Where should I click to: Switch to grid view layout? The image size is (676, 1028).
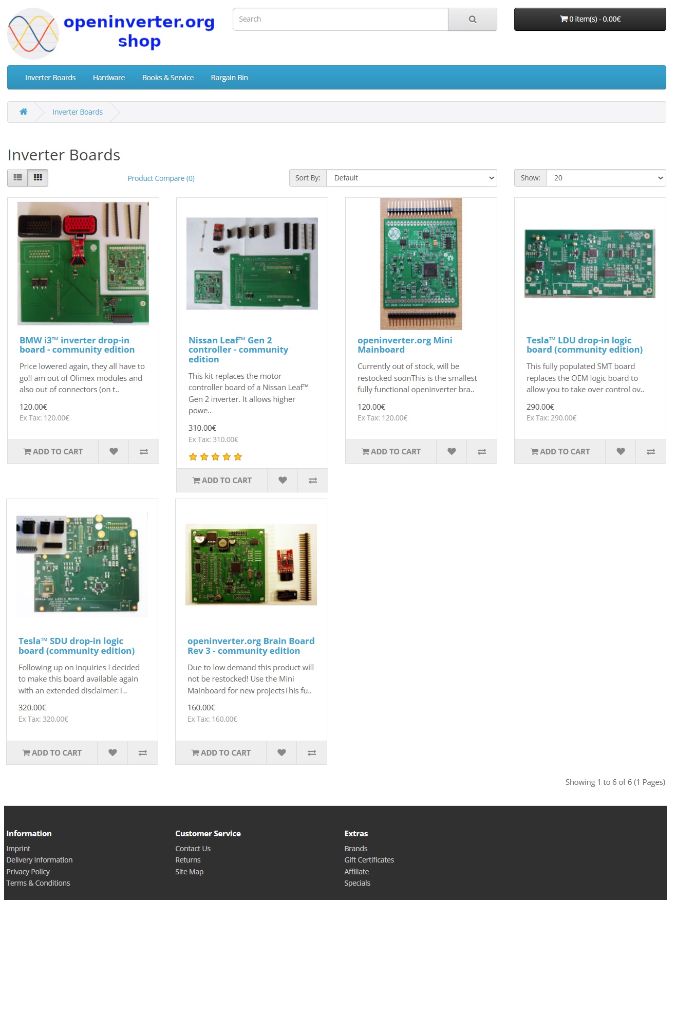tap(38, 178)
